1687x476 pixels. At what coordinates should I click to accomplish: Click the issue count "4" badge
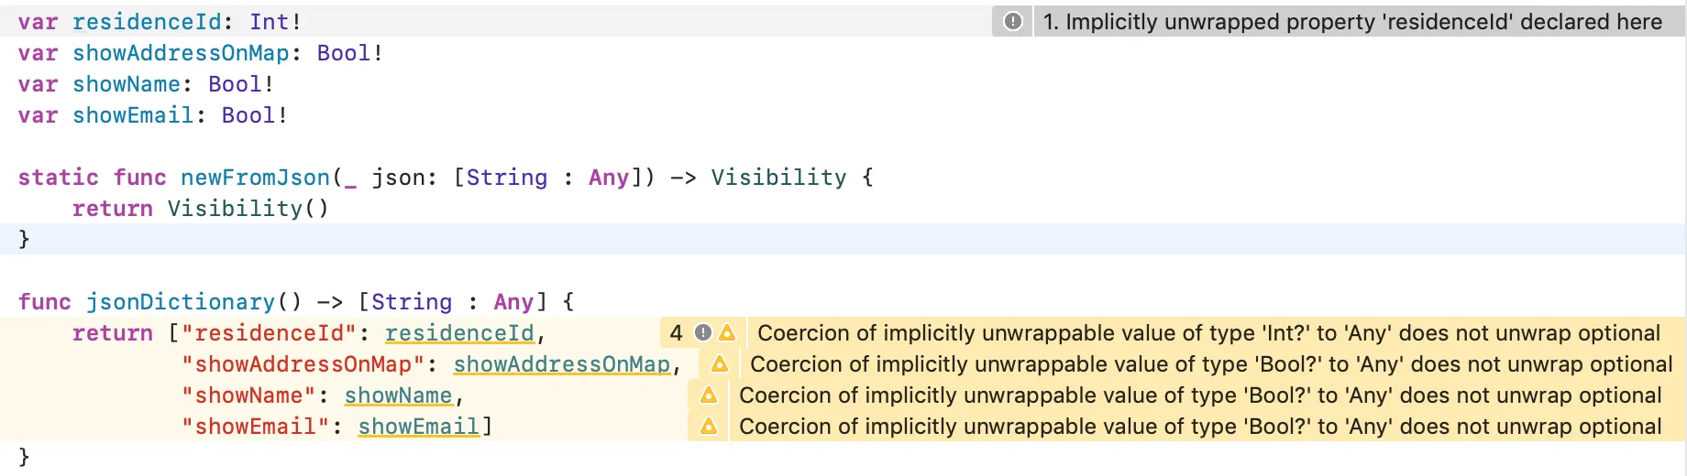pyautogui.click(x=677, y=332)
